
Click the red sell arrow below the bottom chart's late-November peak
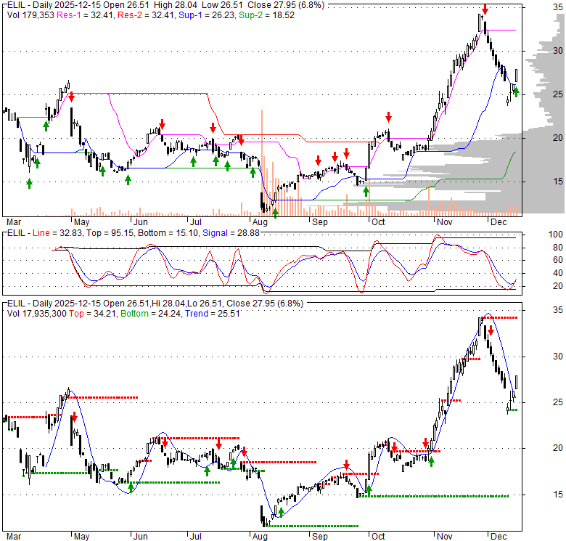click(x=491, y=330)
